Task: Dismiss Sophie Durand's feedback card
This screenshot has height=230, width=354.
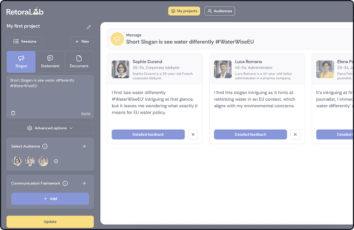Action: click(x=193, y=135)
